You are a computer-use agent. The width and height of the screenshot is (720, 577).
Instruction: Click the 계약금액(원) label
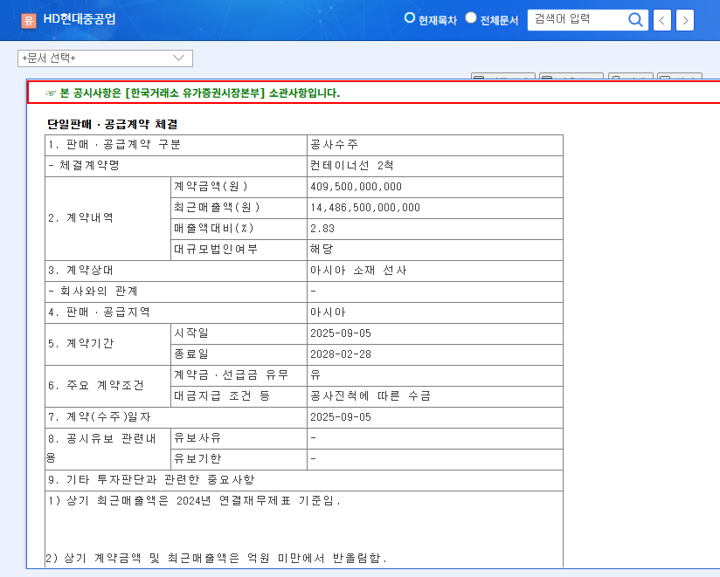coord(211,186)
